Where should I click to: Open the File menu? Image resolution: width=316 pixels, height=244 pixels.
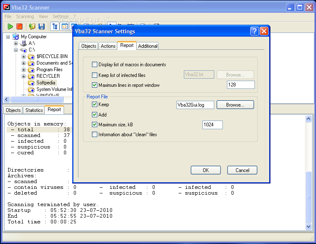coord(8,16)
